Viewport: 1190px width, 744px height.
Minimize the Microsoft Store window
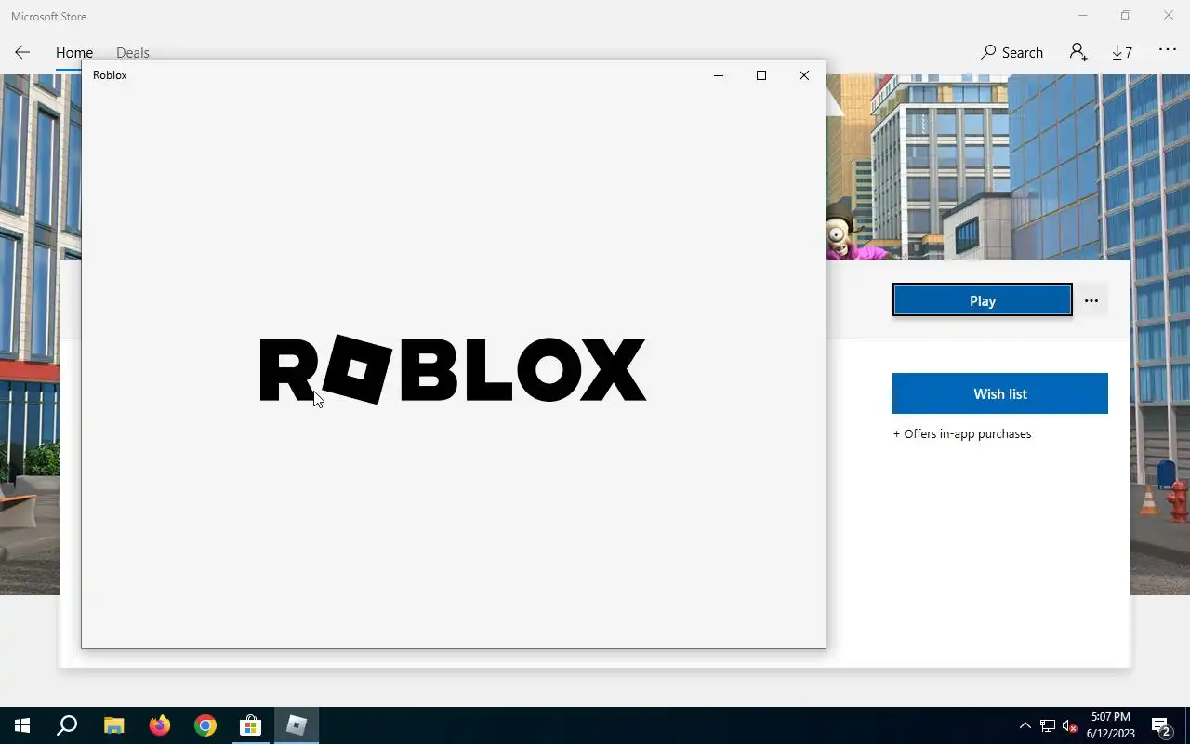point(1083,16)
